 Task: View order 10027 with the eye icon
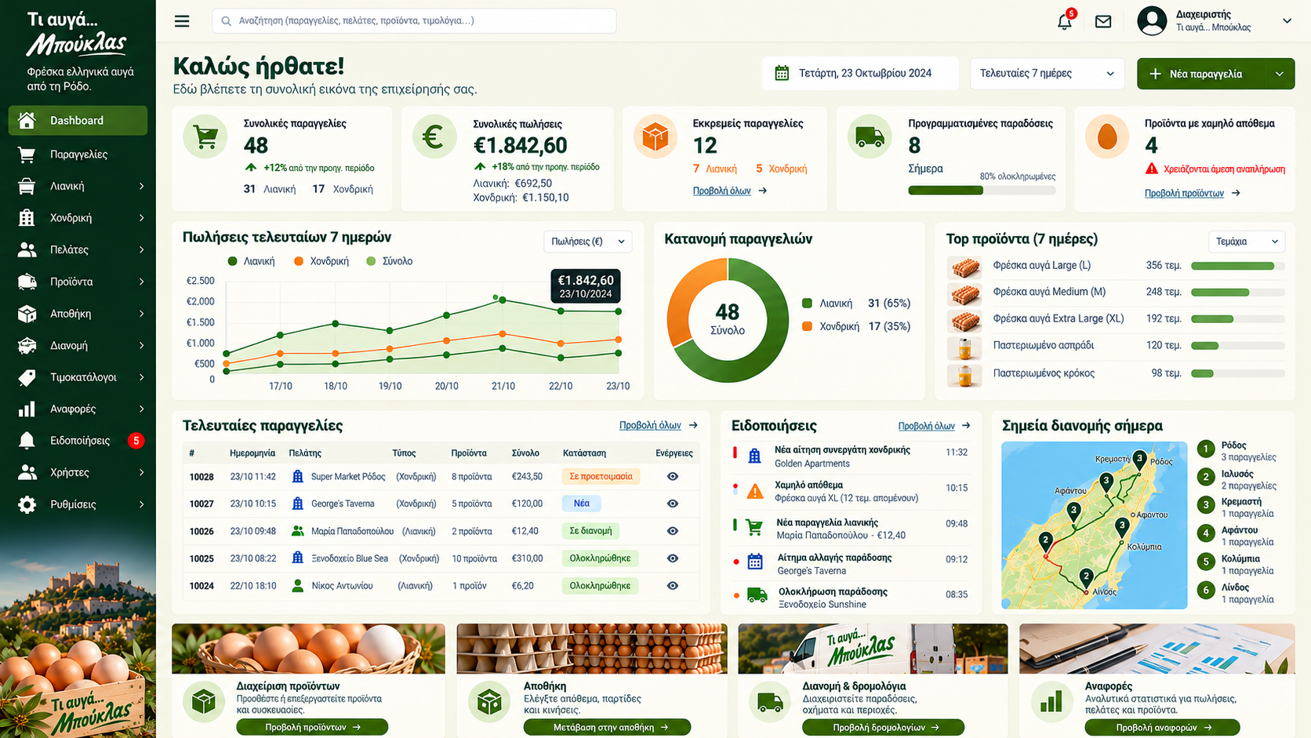[673, 504]
